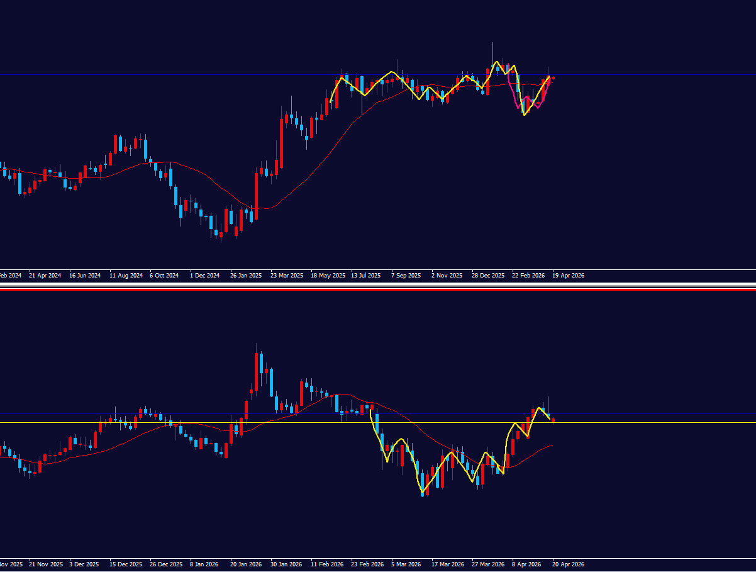Click the '8 Apr 2026' lower axis label
The image size is (756, 572).
[526, 564]
